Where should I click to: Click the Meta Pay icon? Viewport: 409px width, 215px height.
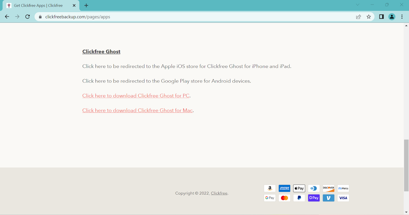tap(343, 188)
